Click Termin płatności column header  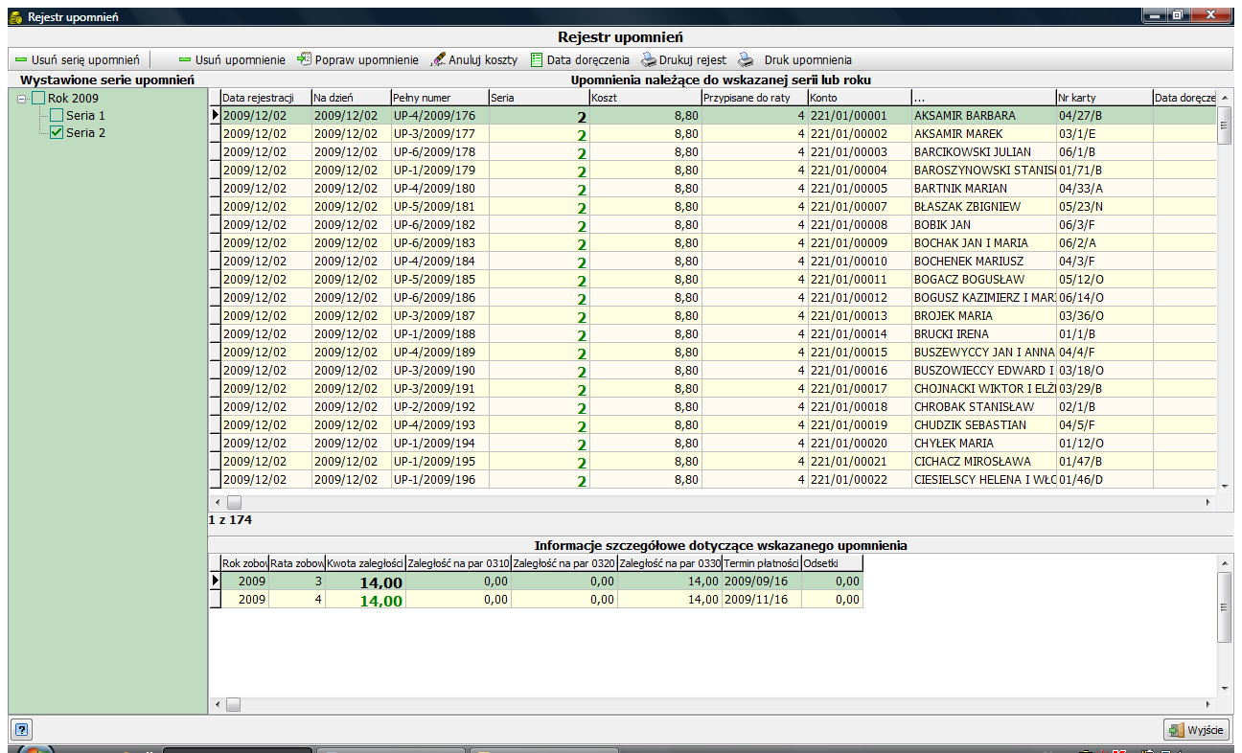pyautogui.click(x=762, y=563)
